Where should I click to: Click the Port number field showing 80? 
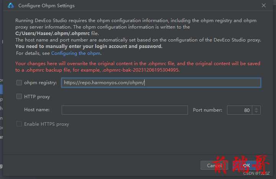pos(240,110)
